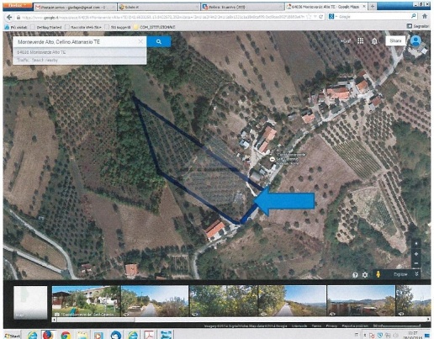Launch Chrome from the taskbar
The width and height of the screenshot is (434, 339).
pos(66,335)
